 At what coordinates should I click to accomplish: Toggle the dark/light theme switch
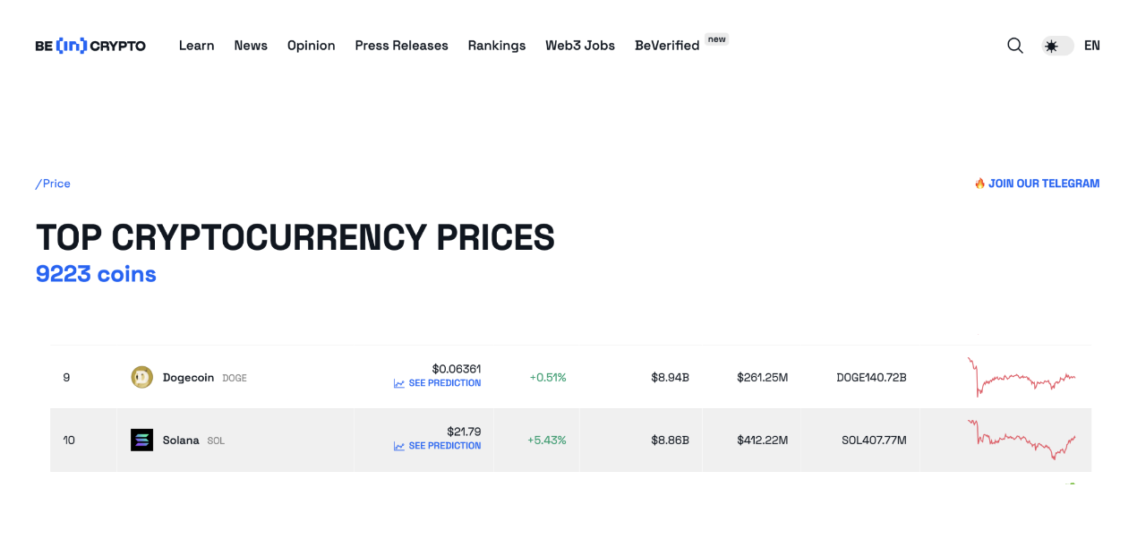1056,46
